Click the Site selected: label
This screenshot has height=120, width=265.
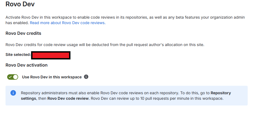(18, 55)
